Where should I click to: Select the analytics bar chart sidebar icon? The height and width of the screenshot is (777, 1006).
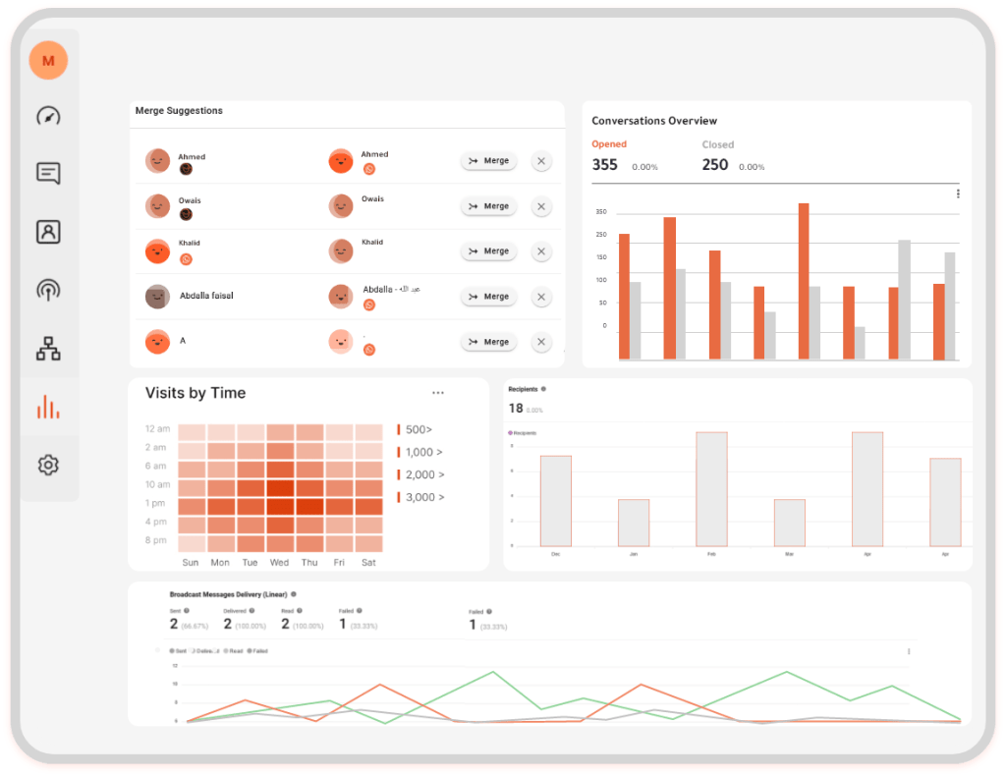48,407
